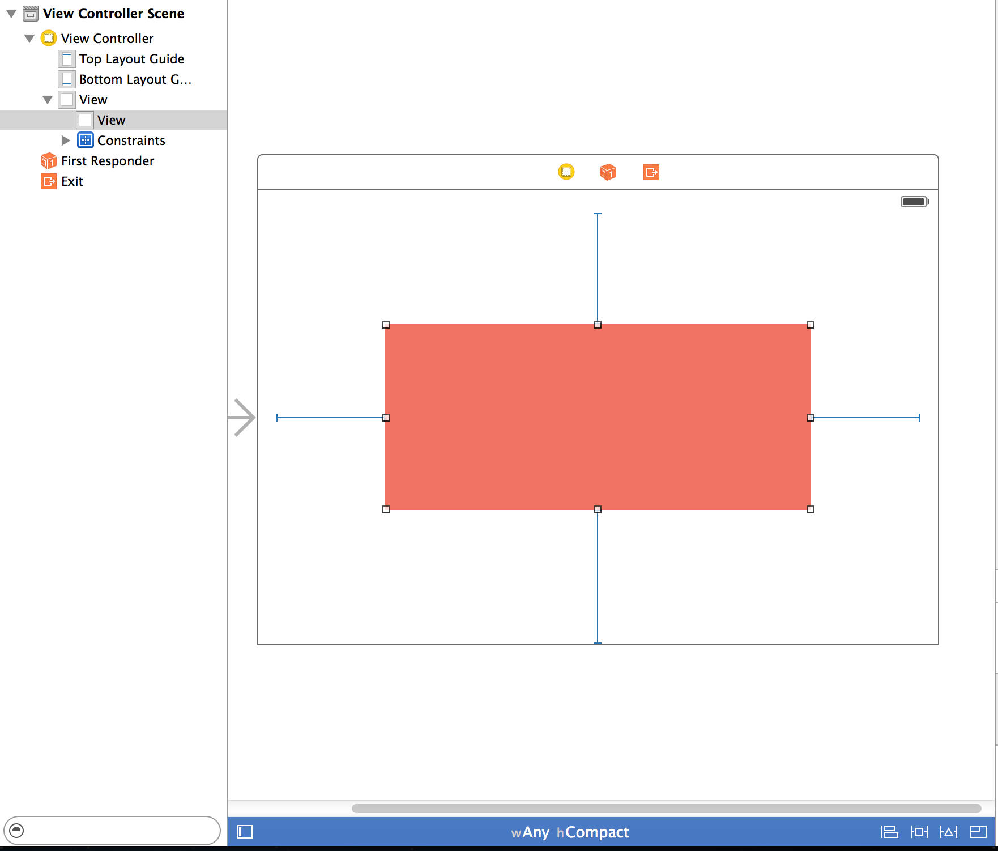Select Top Layout Guide in the outline
The height and width of the screenshot is (851, 998).
(x=131, y=58)
